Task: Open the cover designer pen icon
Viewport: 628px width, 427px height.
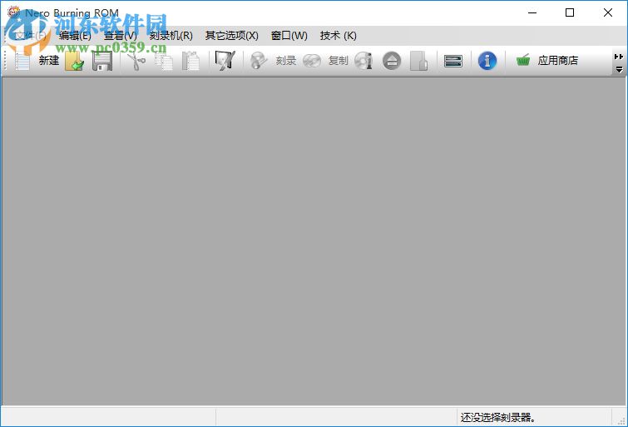Action: [x=225, y=61]
